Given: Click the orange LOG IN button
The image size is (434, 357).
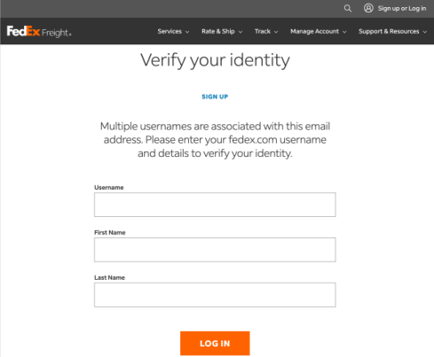Looking at the screenshot, I should point(215,343).
